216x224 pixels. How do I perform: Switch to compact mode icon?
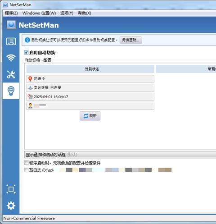[11, 189]
